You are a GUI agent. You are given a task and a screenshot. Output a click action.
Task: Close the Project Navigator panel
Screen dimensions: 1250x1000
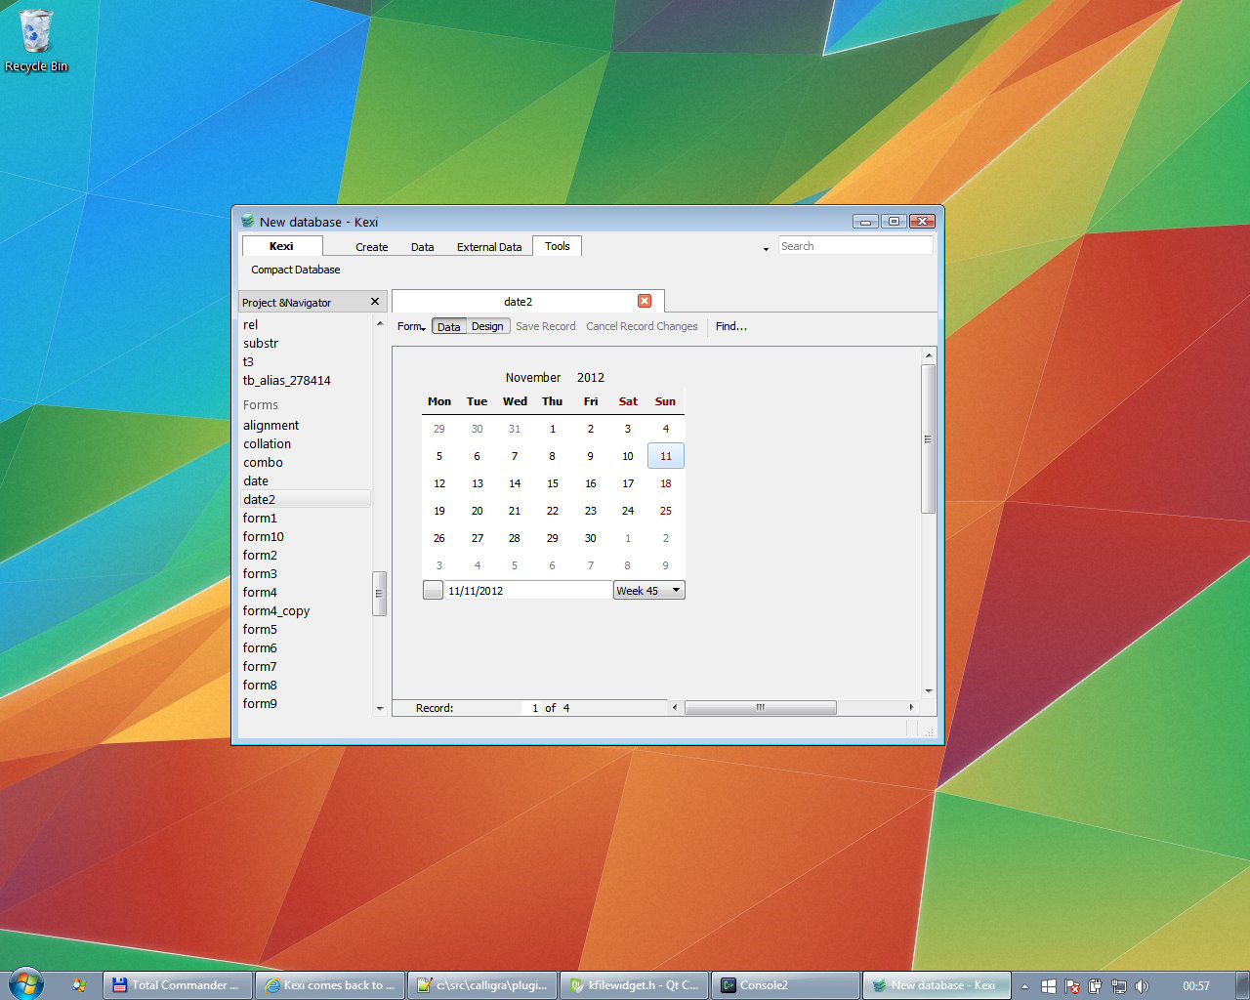pyautogui.click(x=375, y=302)
